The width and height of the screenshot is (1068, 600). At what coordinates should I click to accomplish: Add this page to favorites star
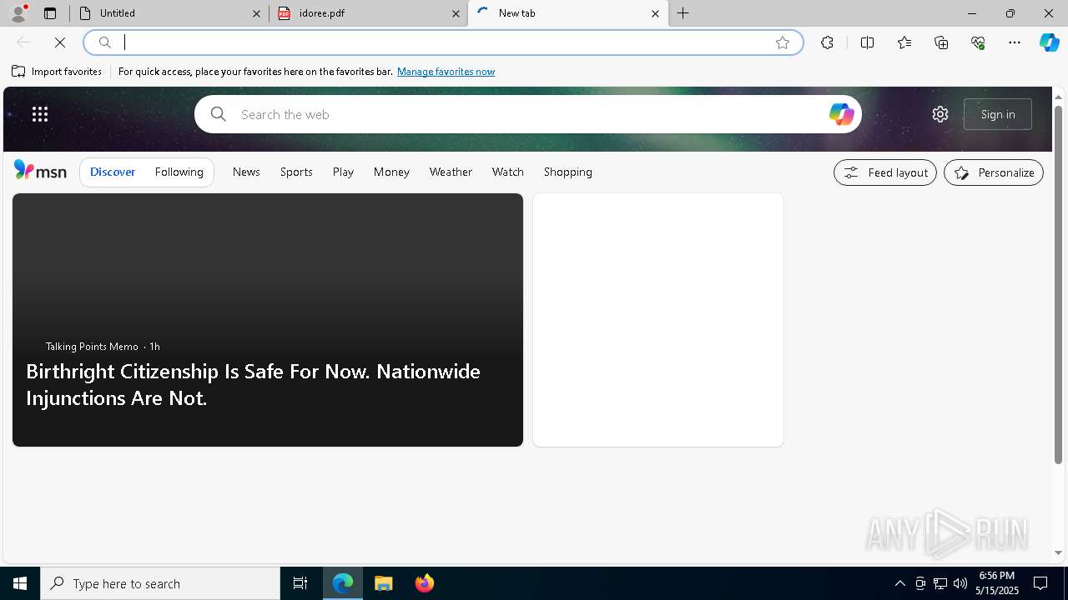[x=783, y=42]
